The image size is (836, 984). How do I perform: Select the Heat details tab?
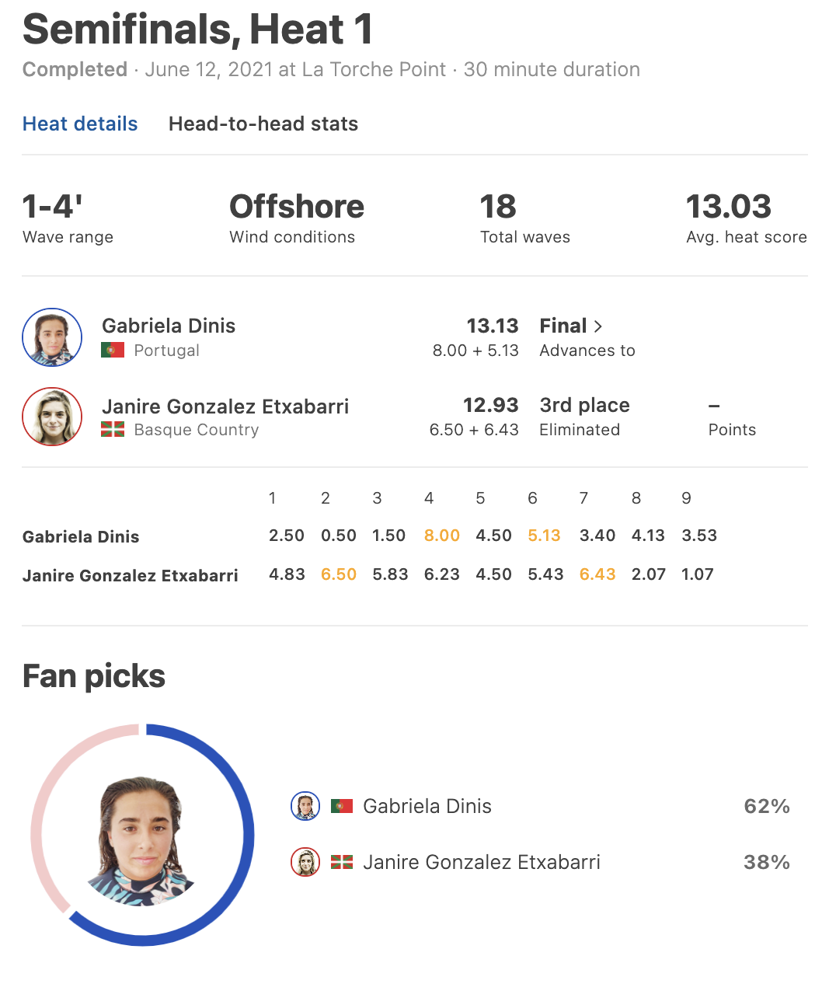pos(80,124)
